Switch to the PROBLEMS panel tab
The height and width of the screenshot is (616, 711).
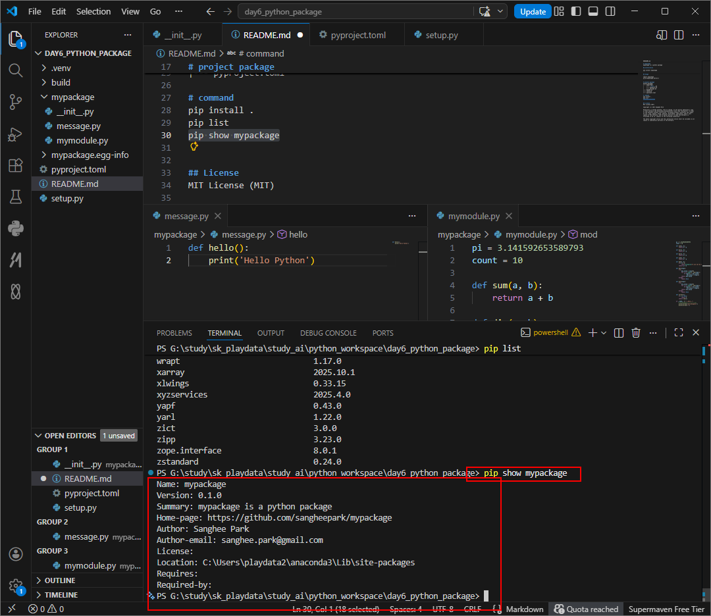pos(174,333)
